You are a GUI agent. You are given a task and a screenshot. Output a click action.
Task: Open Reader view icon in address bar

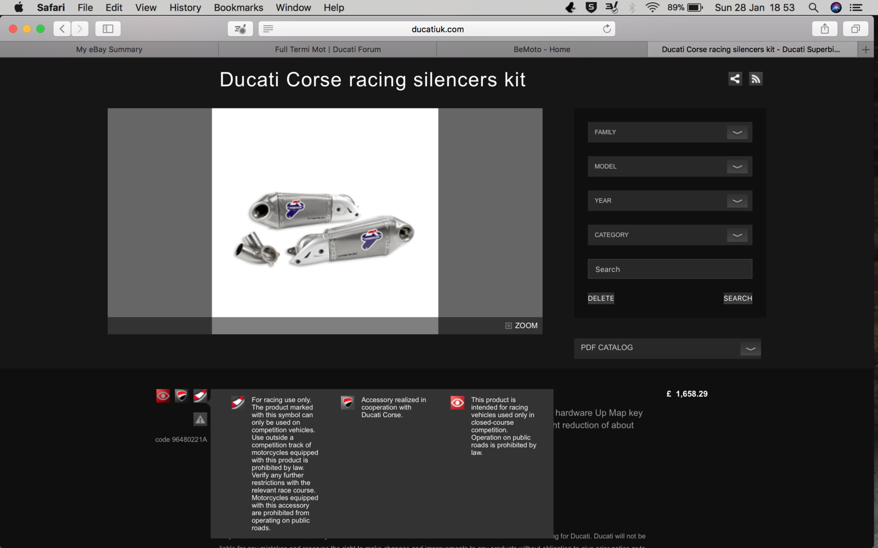(x=268, y=28)
